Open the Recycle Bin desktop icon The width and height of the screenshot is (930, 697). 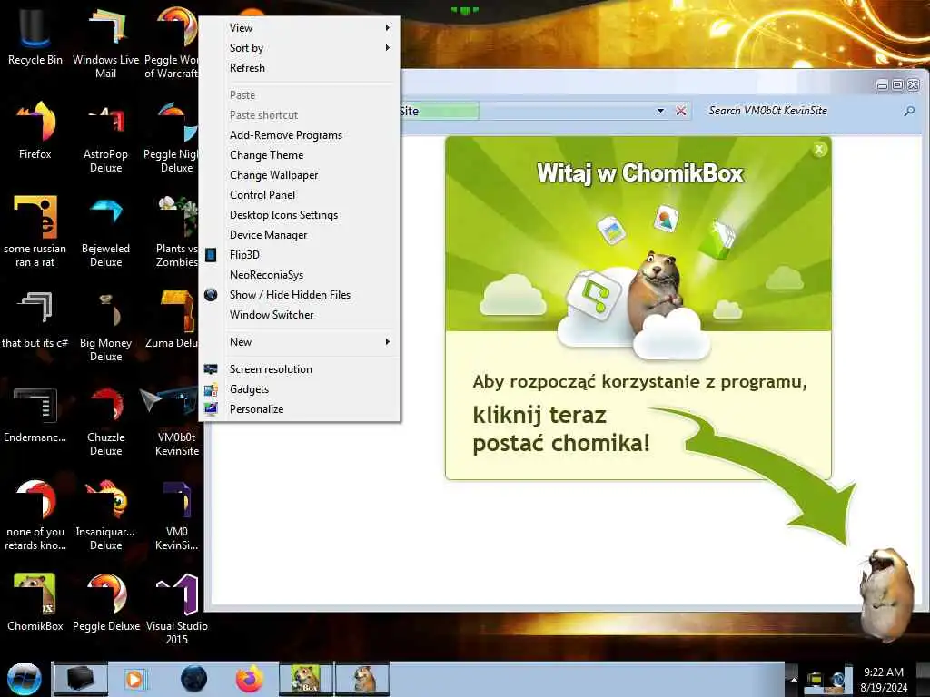click(x=35, y=35)
